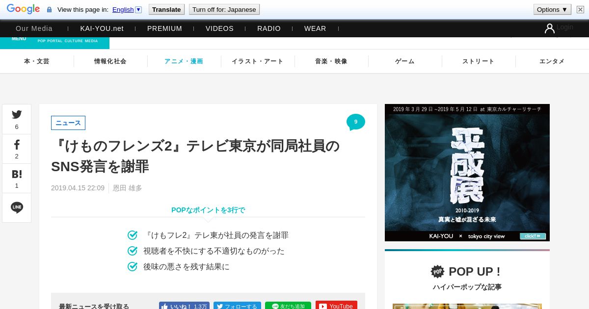The image size is (589, 309).
Task: Click the Google logo in translate bar
Action: coord(23,9)
